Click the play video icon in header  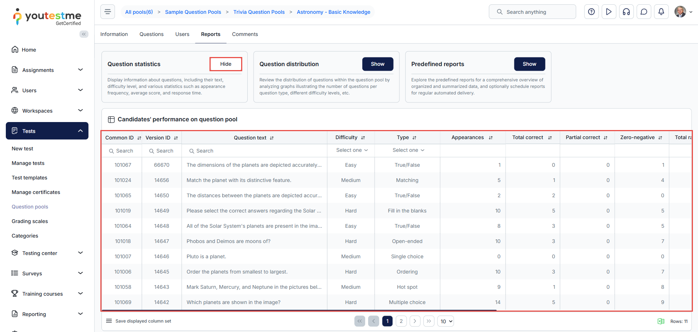609,12
